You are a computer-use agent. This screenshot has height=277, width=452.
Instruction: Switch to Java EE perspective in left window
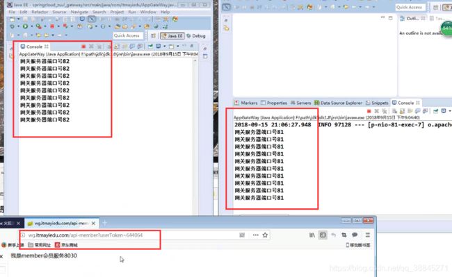tap(172, 35)
